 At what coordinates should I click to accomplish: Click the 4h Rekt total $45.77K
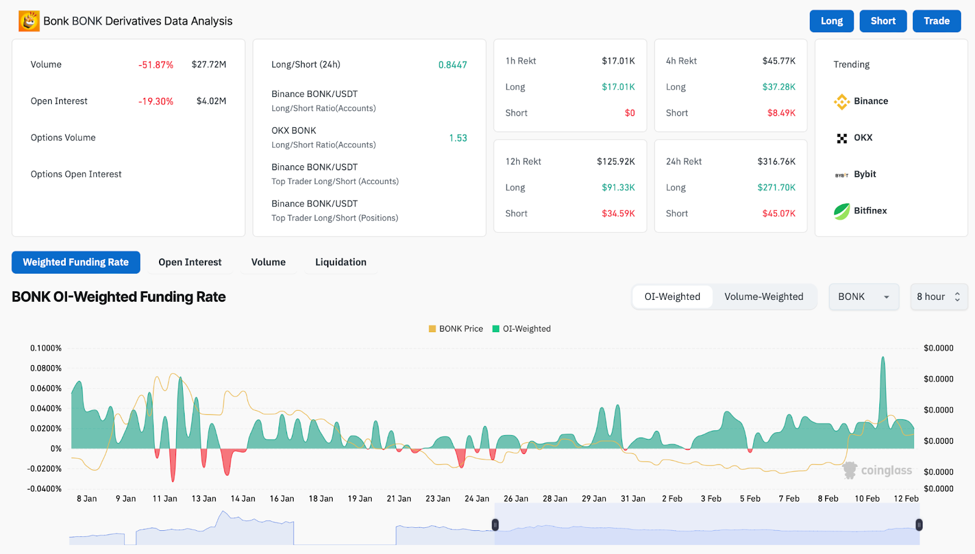[x=779, y=61]
